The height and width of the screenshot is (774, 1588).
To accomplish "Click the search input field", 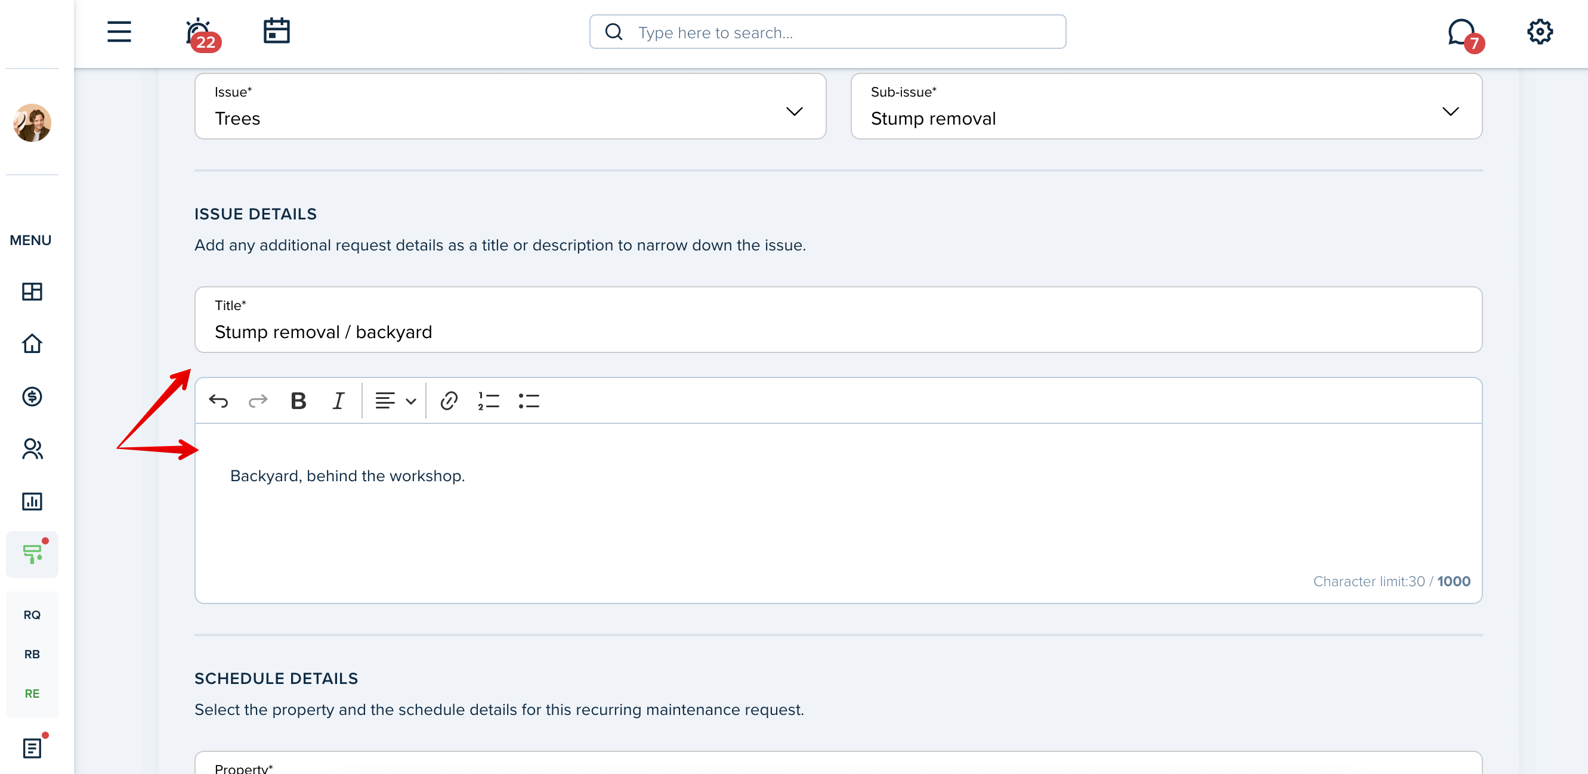I will [827, 32].
